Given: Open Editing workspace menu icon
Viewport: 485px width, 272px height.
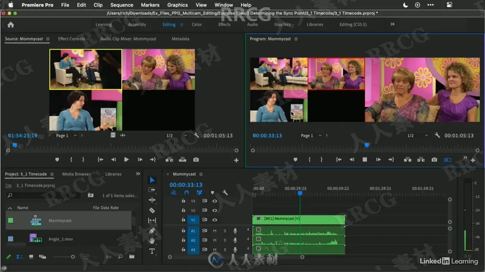Looking at the screenshot, I should (x=181, y=25).
